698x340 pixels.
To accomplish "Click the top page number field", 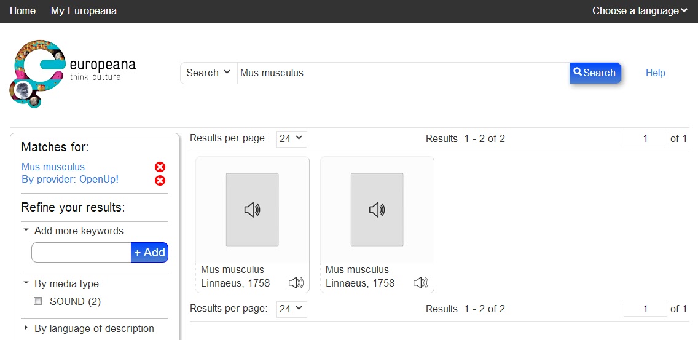I will click(645, 139).
